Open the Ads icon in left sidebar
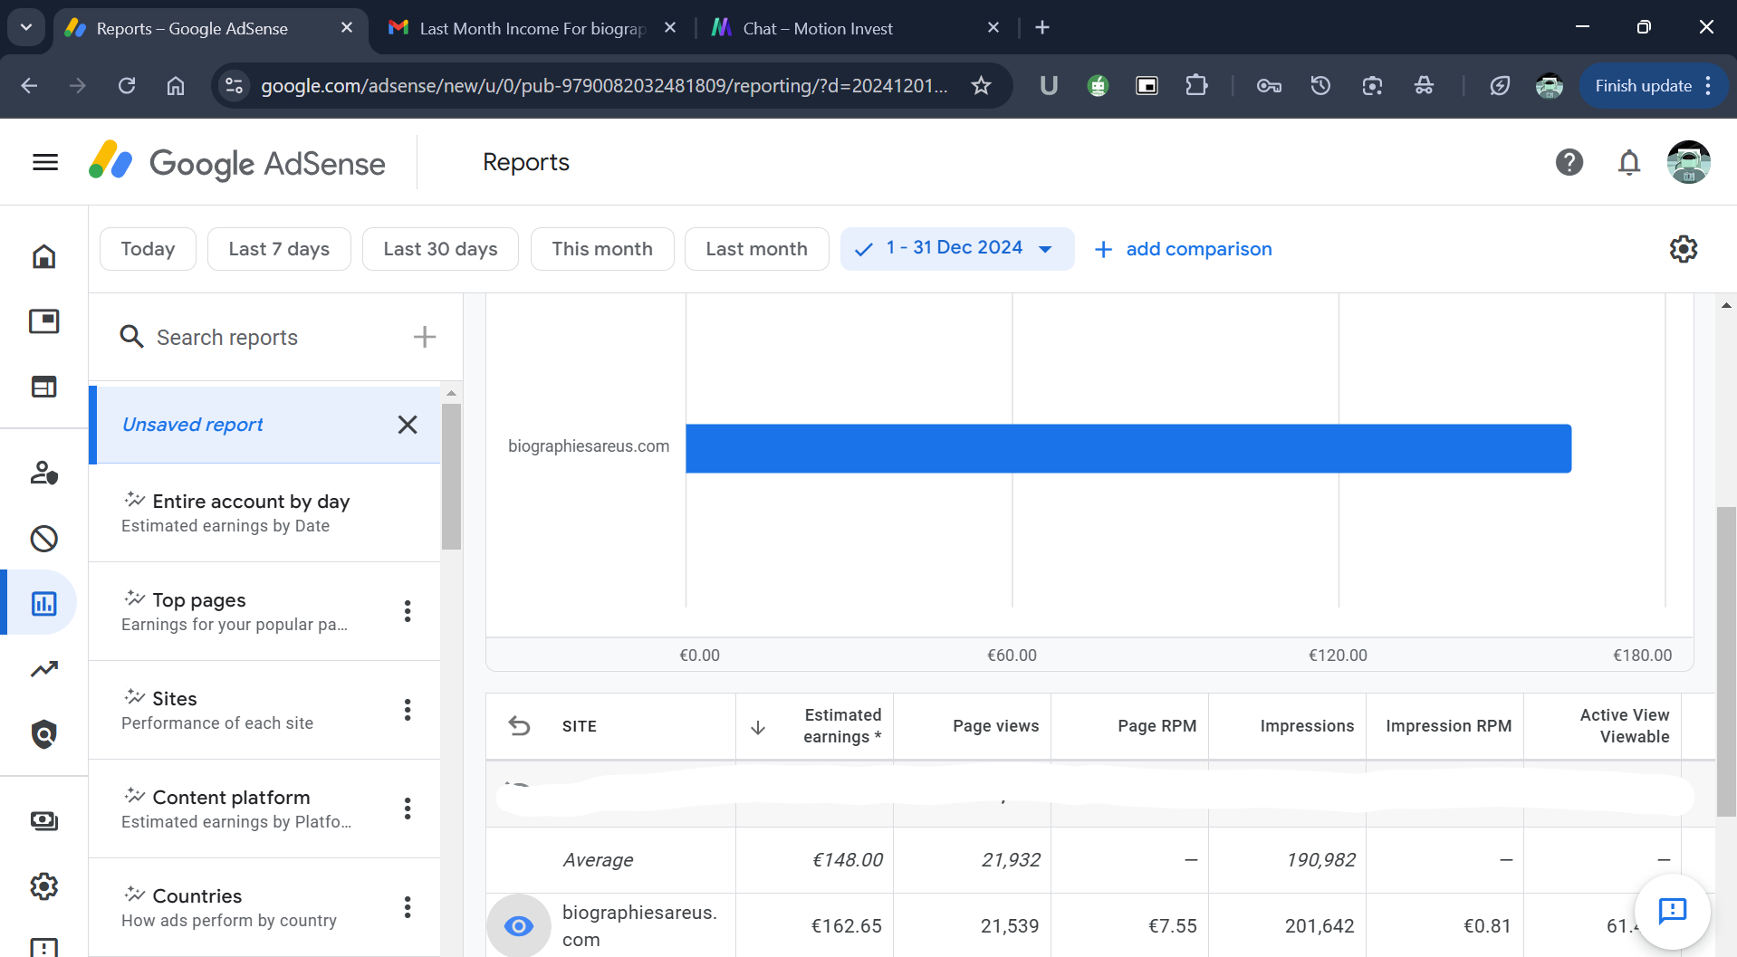The width and height of the screenshot is (1737, 957). tap(44, 321)
